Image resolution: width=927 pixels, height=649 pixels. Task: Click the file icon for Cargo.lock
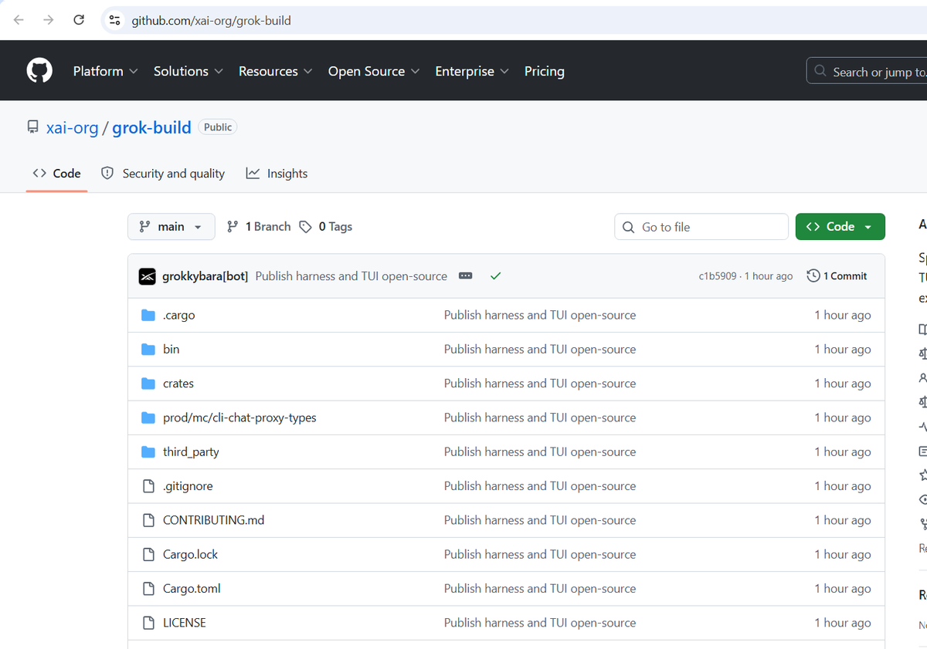coord(148,554)
